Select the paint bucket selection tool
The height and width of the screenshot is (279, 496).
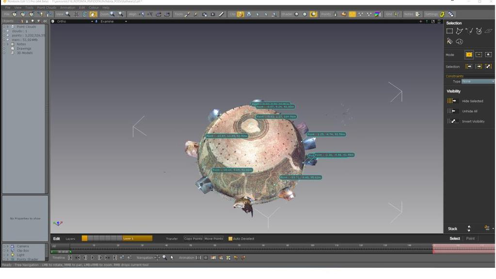449,41
